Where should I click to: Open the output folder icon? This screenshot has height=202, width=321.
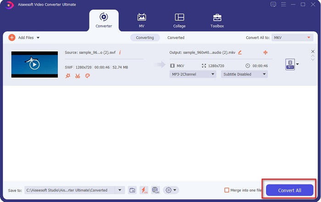click(132, 190)
